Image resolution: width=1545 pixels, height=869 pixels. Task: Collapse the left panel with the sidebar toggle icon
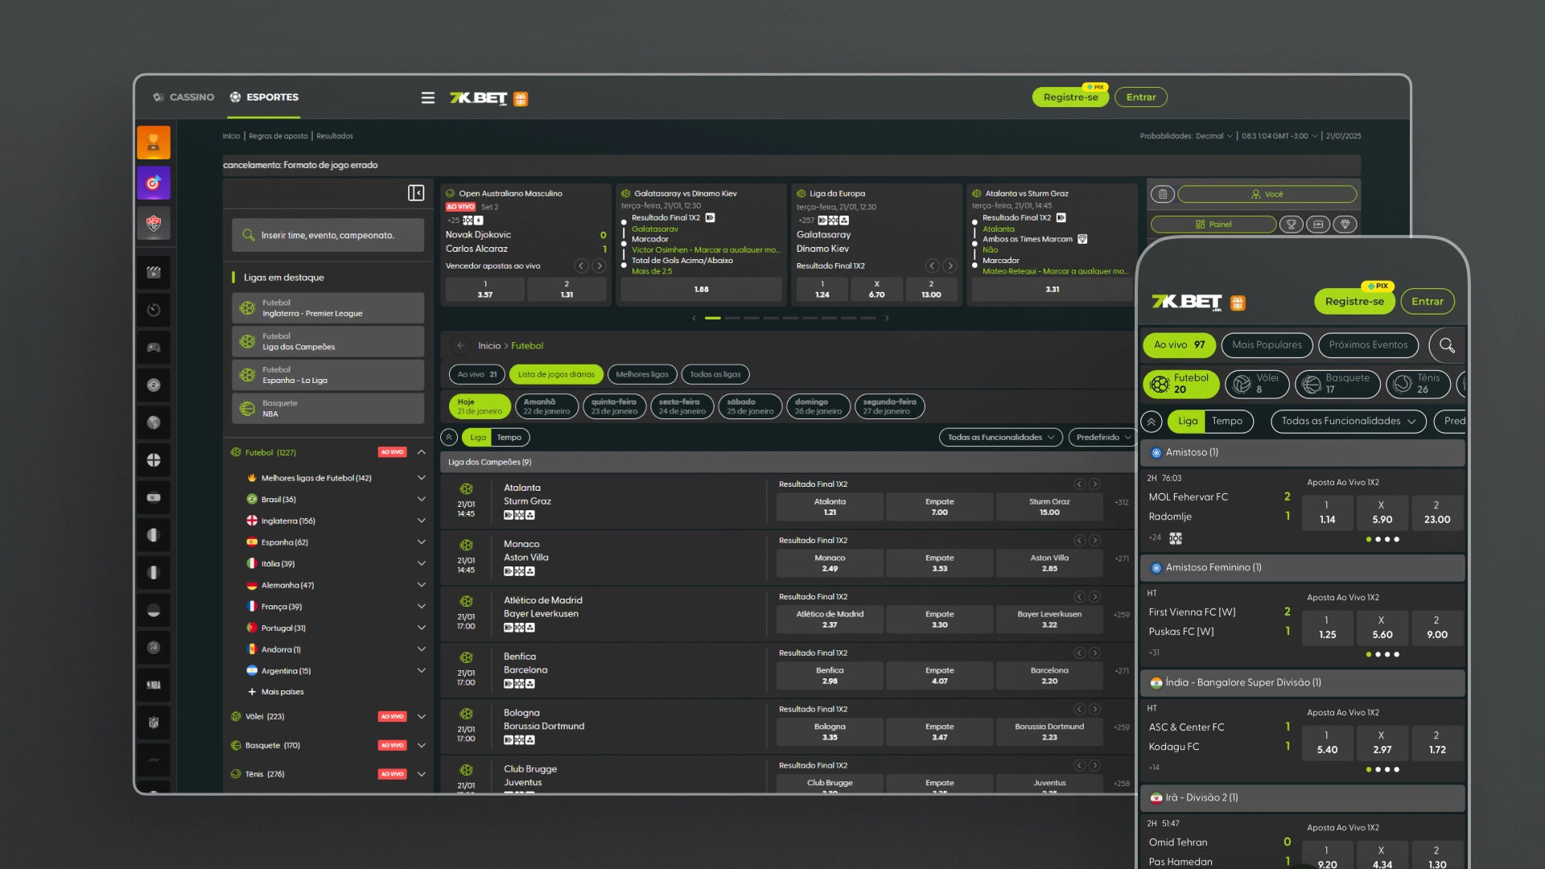point(416,193)
